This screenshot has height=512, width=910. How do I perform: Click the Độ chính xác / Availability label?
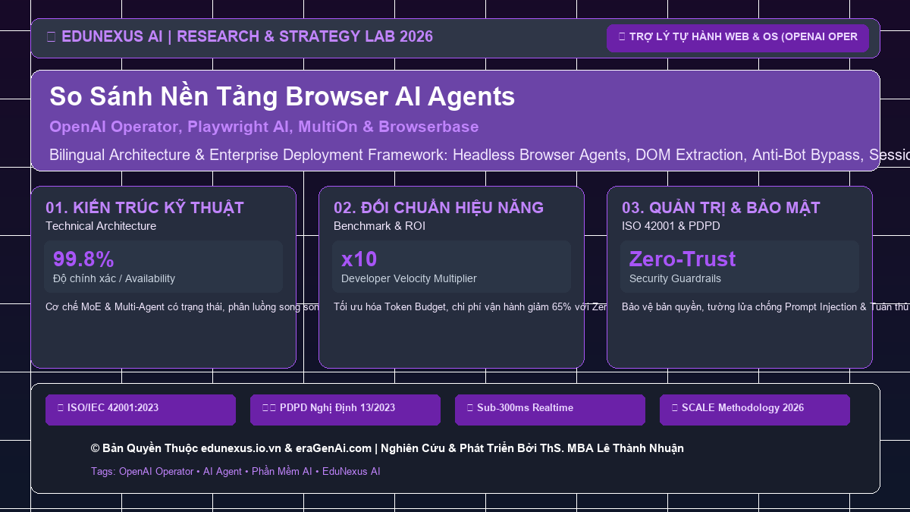[114, 278]
